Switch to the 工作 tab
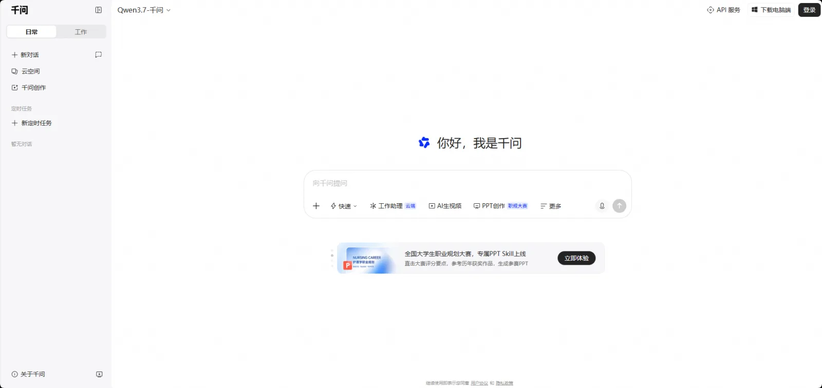This screenshot has width=822, height=388. click(81, 32)
